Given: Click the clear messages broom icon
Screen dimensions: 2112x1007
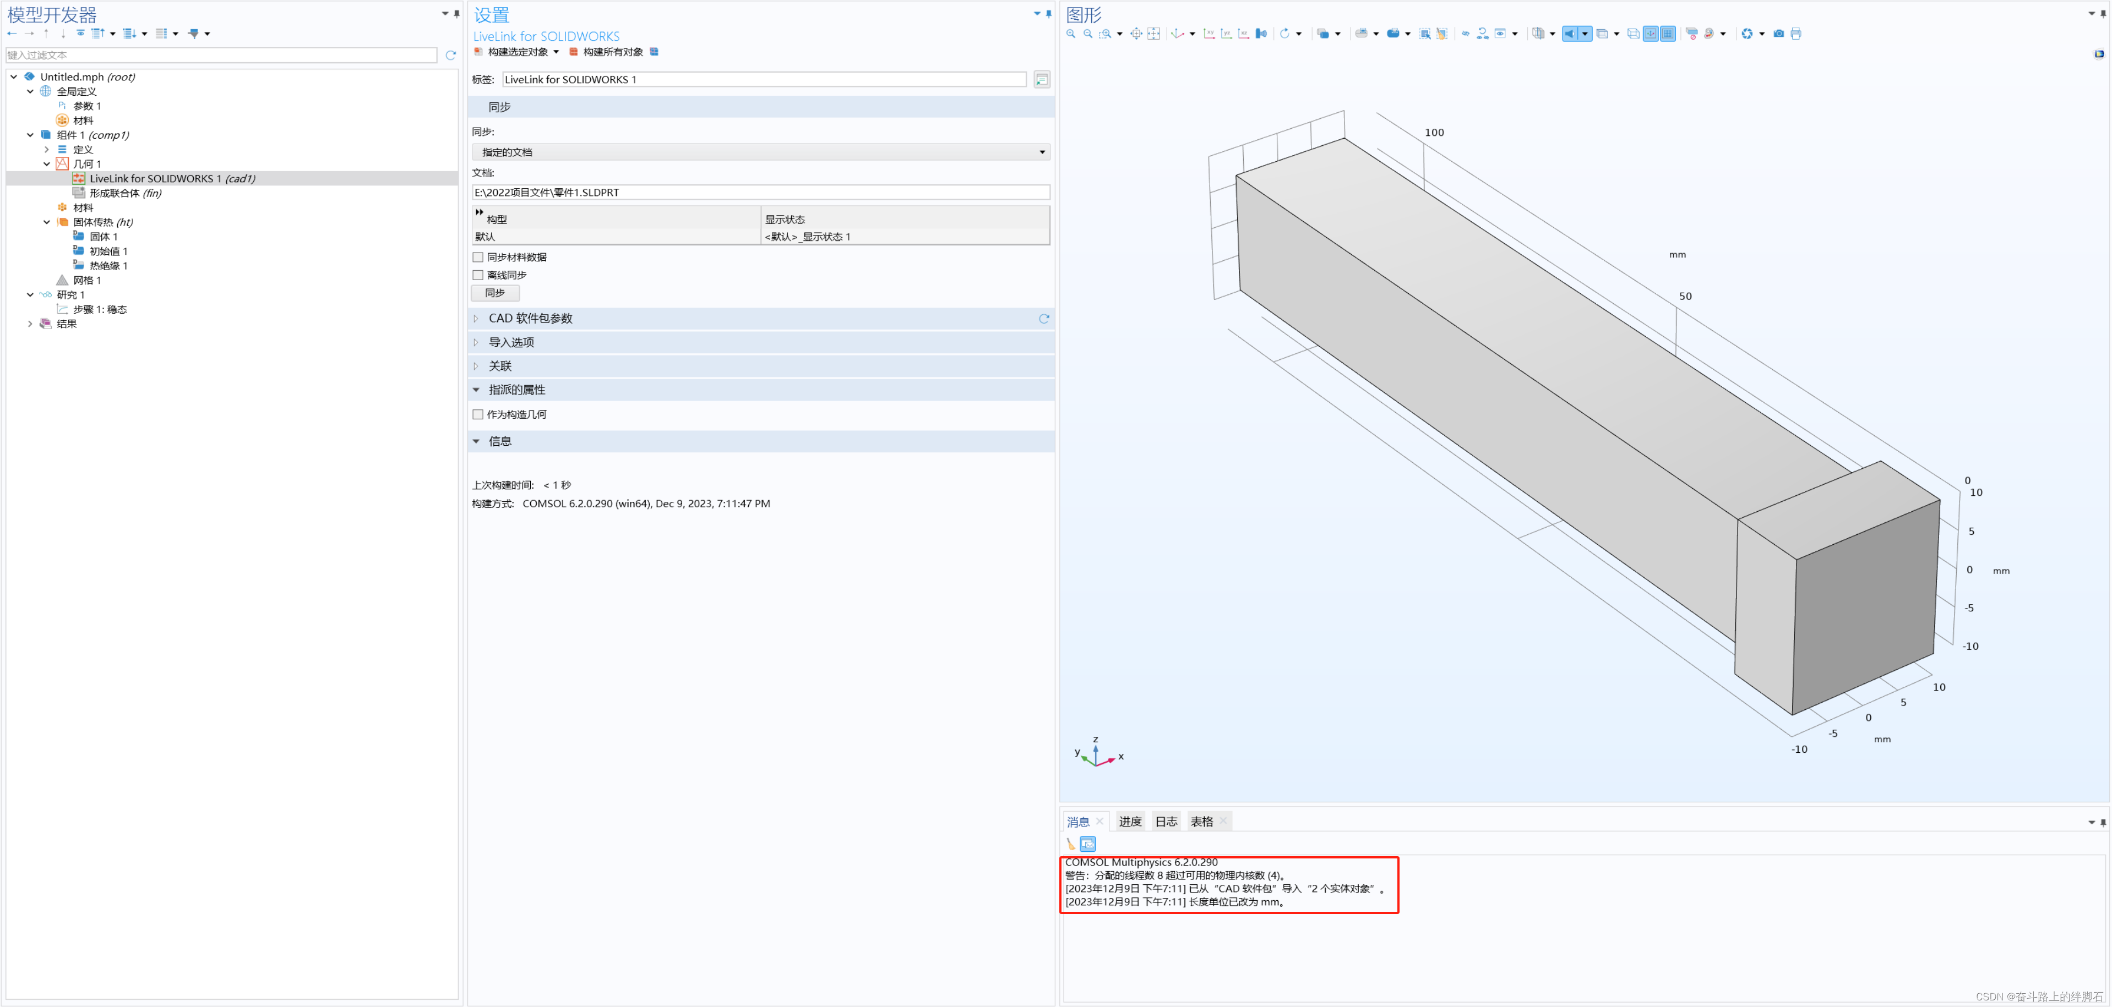Looking at the screenshot, I should pos(1070,843).
